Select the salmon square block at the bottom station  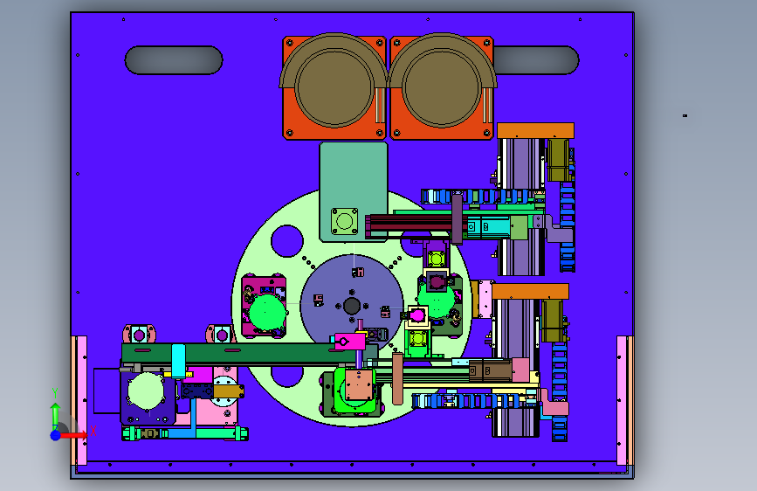(x=360, y=384)
